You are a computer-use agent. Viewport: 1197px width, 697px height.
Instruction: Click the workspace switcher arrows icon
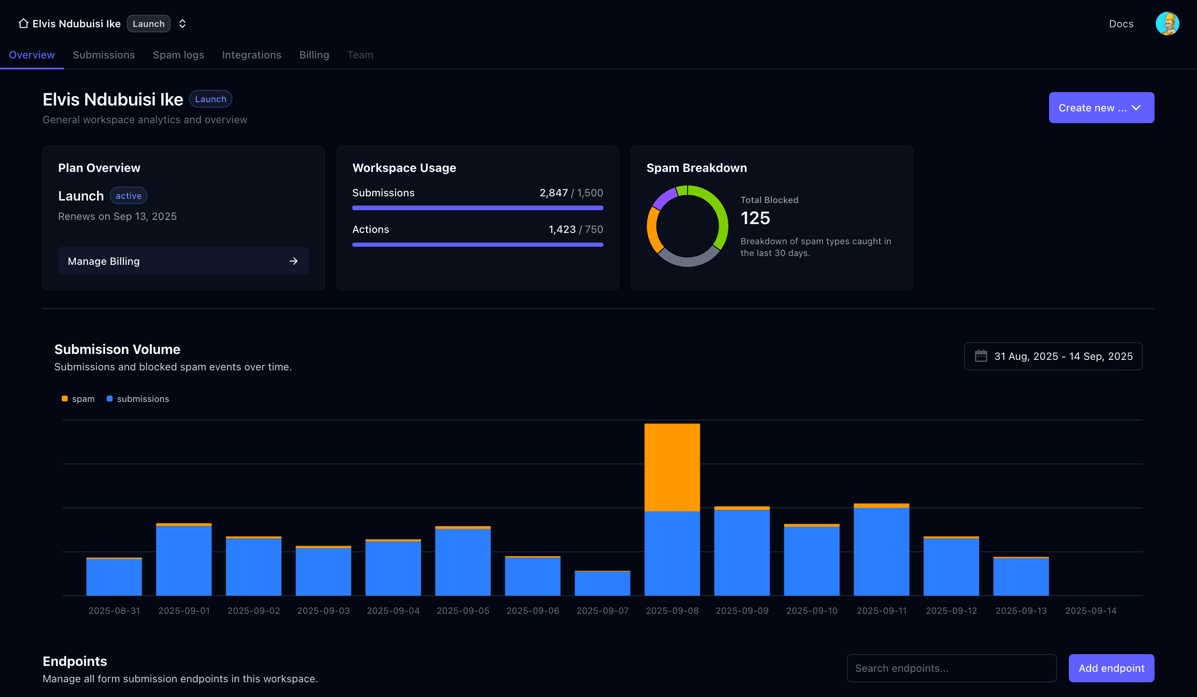coord(182,23)
